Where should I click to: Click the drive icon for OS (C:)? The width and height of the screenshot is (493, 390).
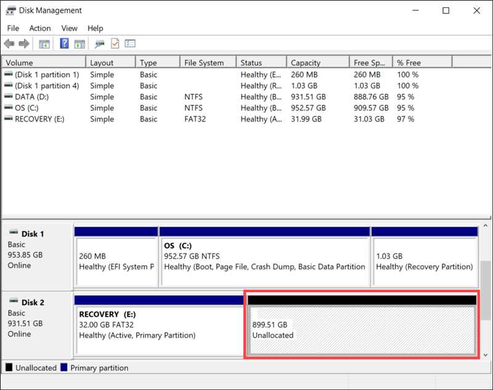[9, 107]
